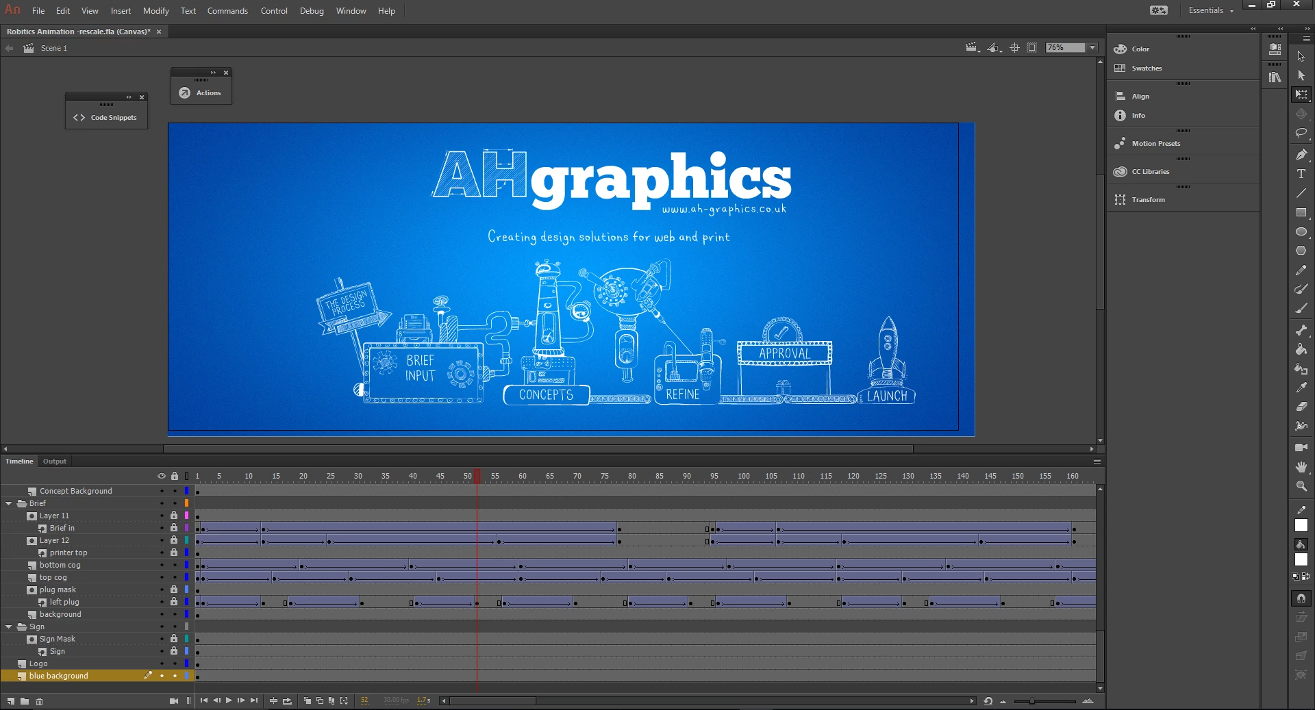Image resolution: width=1315 pixels, height=710 pixels.
Task: Select the Oval tool
Action: (1301, 232)
